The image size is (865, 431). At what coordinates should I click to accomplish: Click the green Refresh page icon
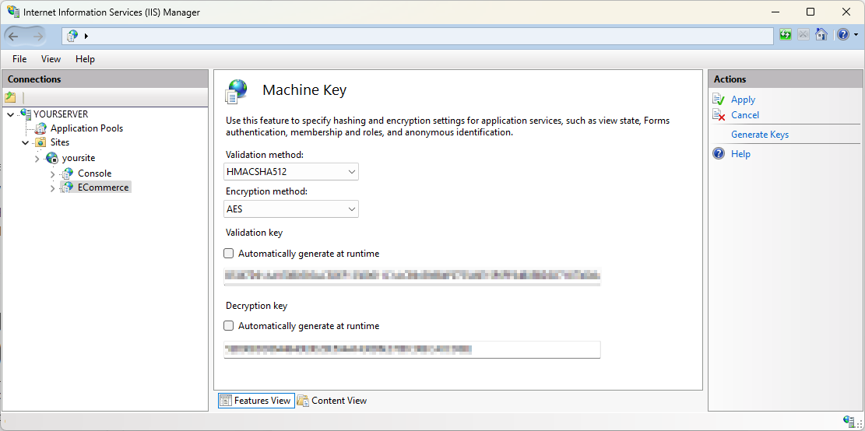[x=785, y=35]
